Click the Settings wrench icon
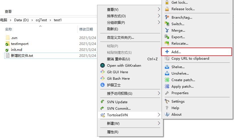This screenshot has height=138, width=234. [x=167, y=102]
